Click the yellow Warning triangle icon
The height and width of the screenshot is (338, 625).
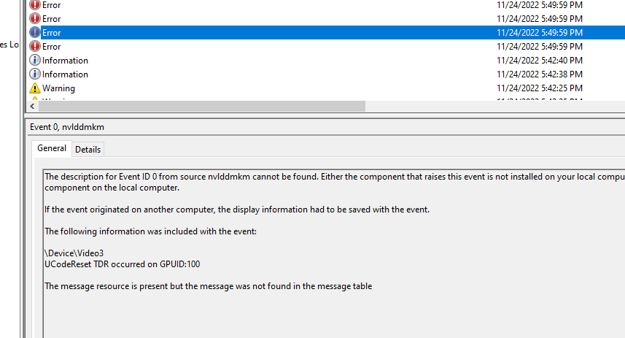tap(35, 88)
